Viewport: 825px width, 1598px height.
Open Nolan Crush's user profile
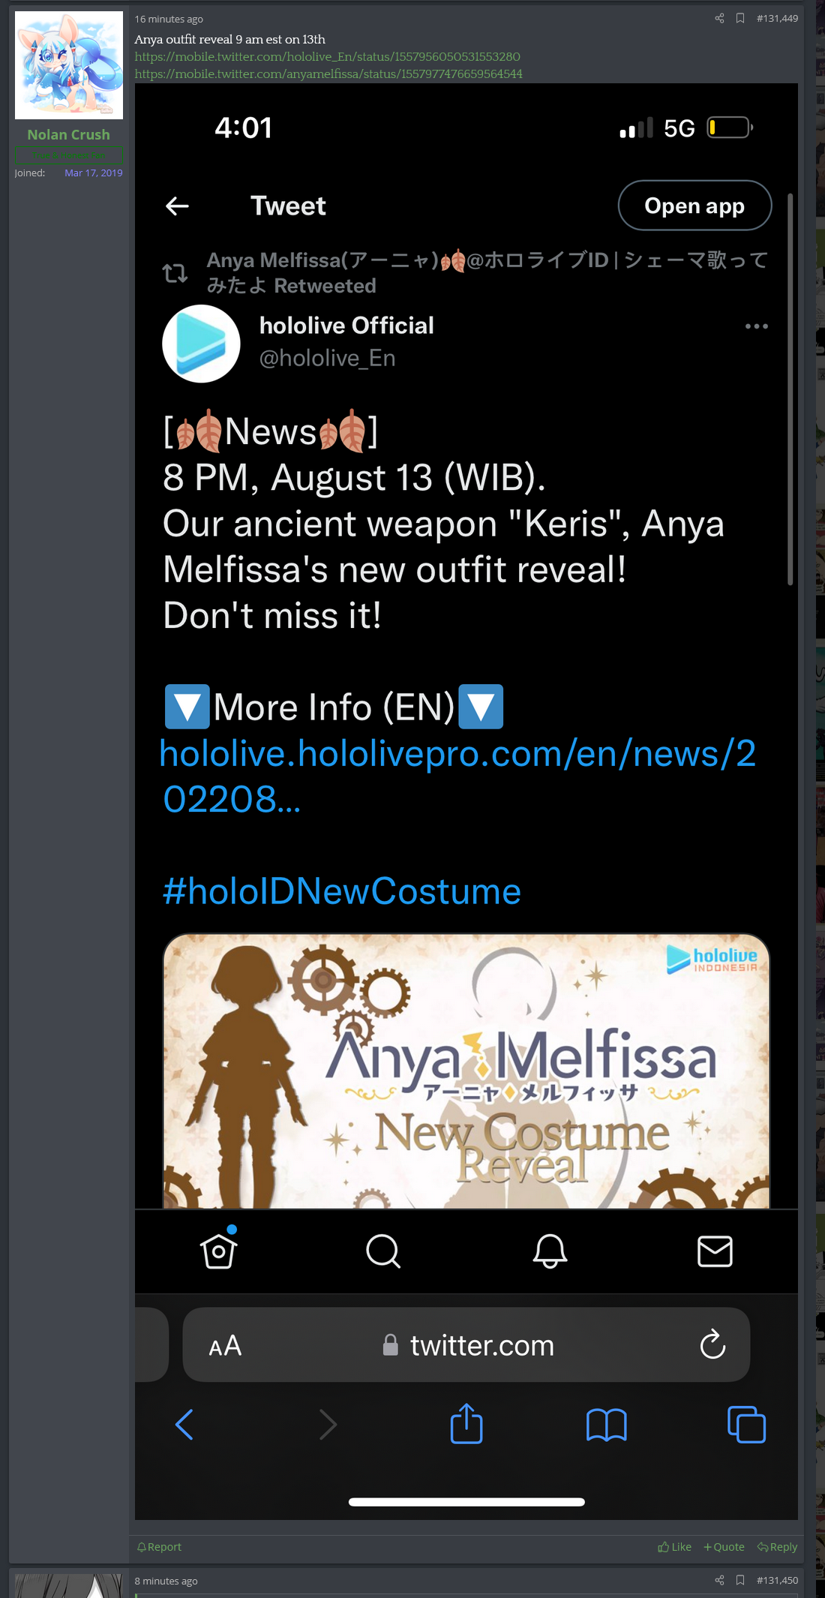click(x=68, y=134)
